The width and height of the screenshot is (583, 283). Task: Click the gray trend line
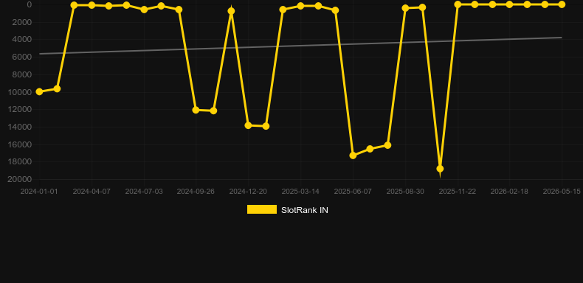point(300,46)
